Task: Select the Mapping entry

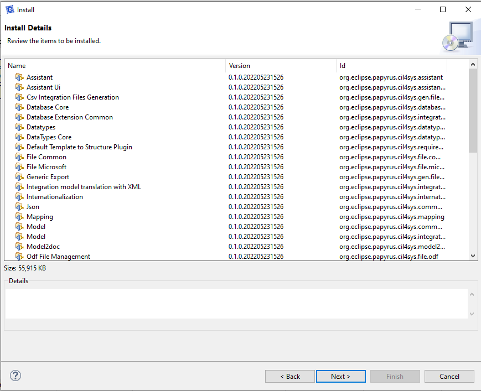Action: click(39, 217)
